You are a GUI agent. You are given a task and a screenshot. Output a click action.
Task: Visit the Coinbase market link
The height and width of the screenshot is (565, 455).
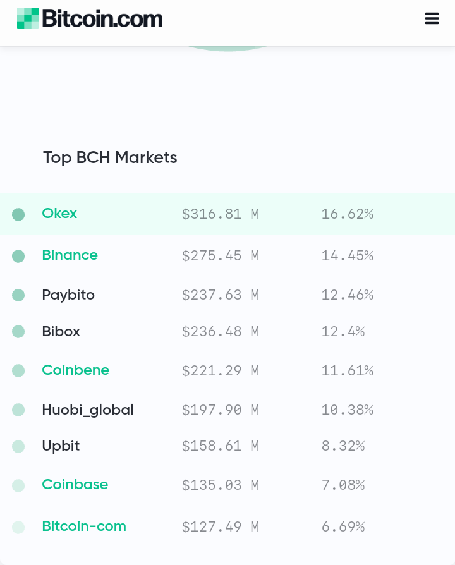pos(75,484)
